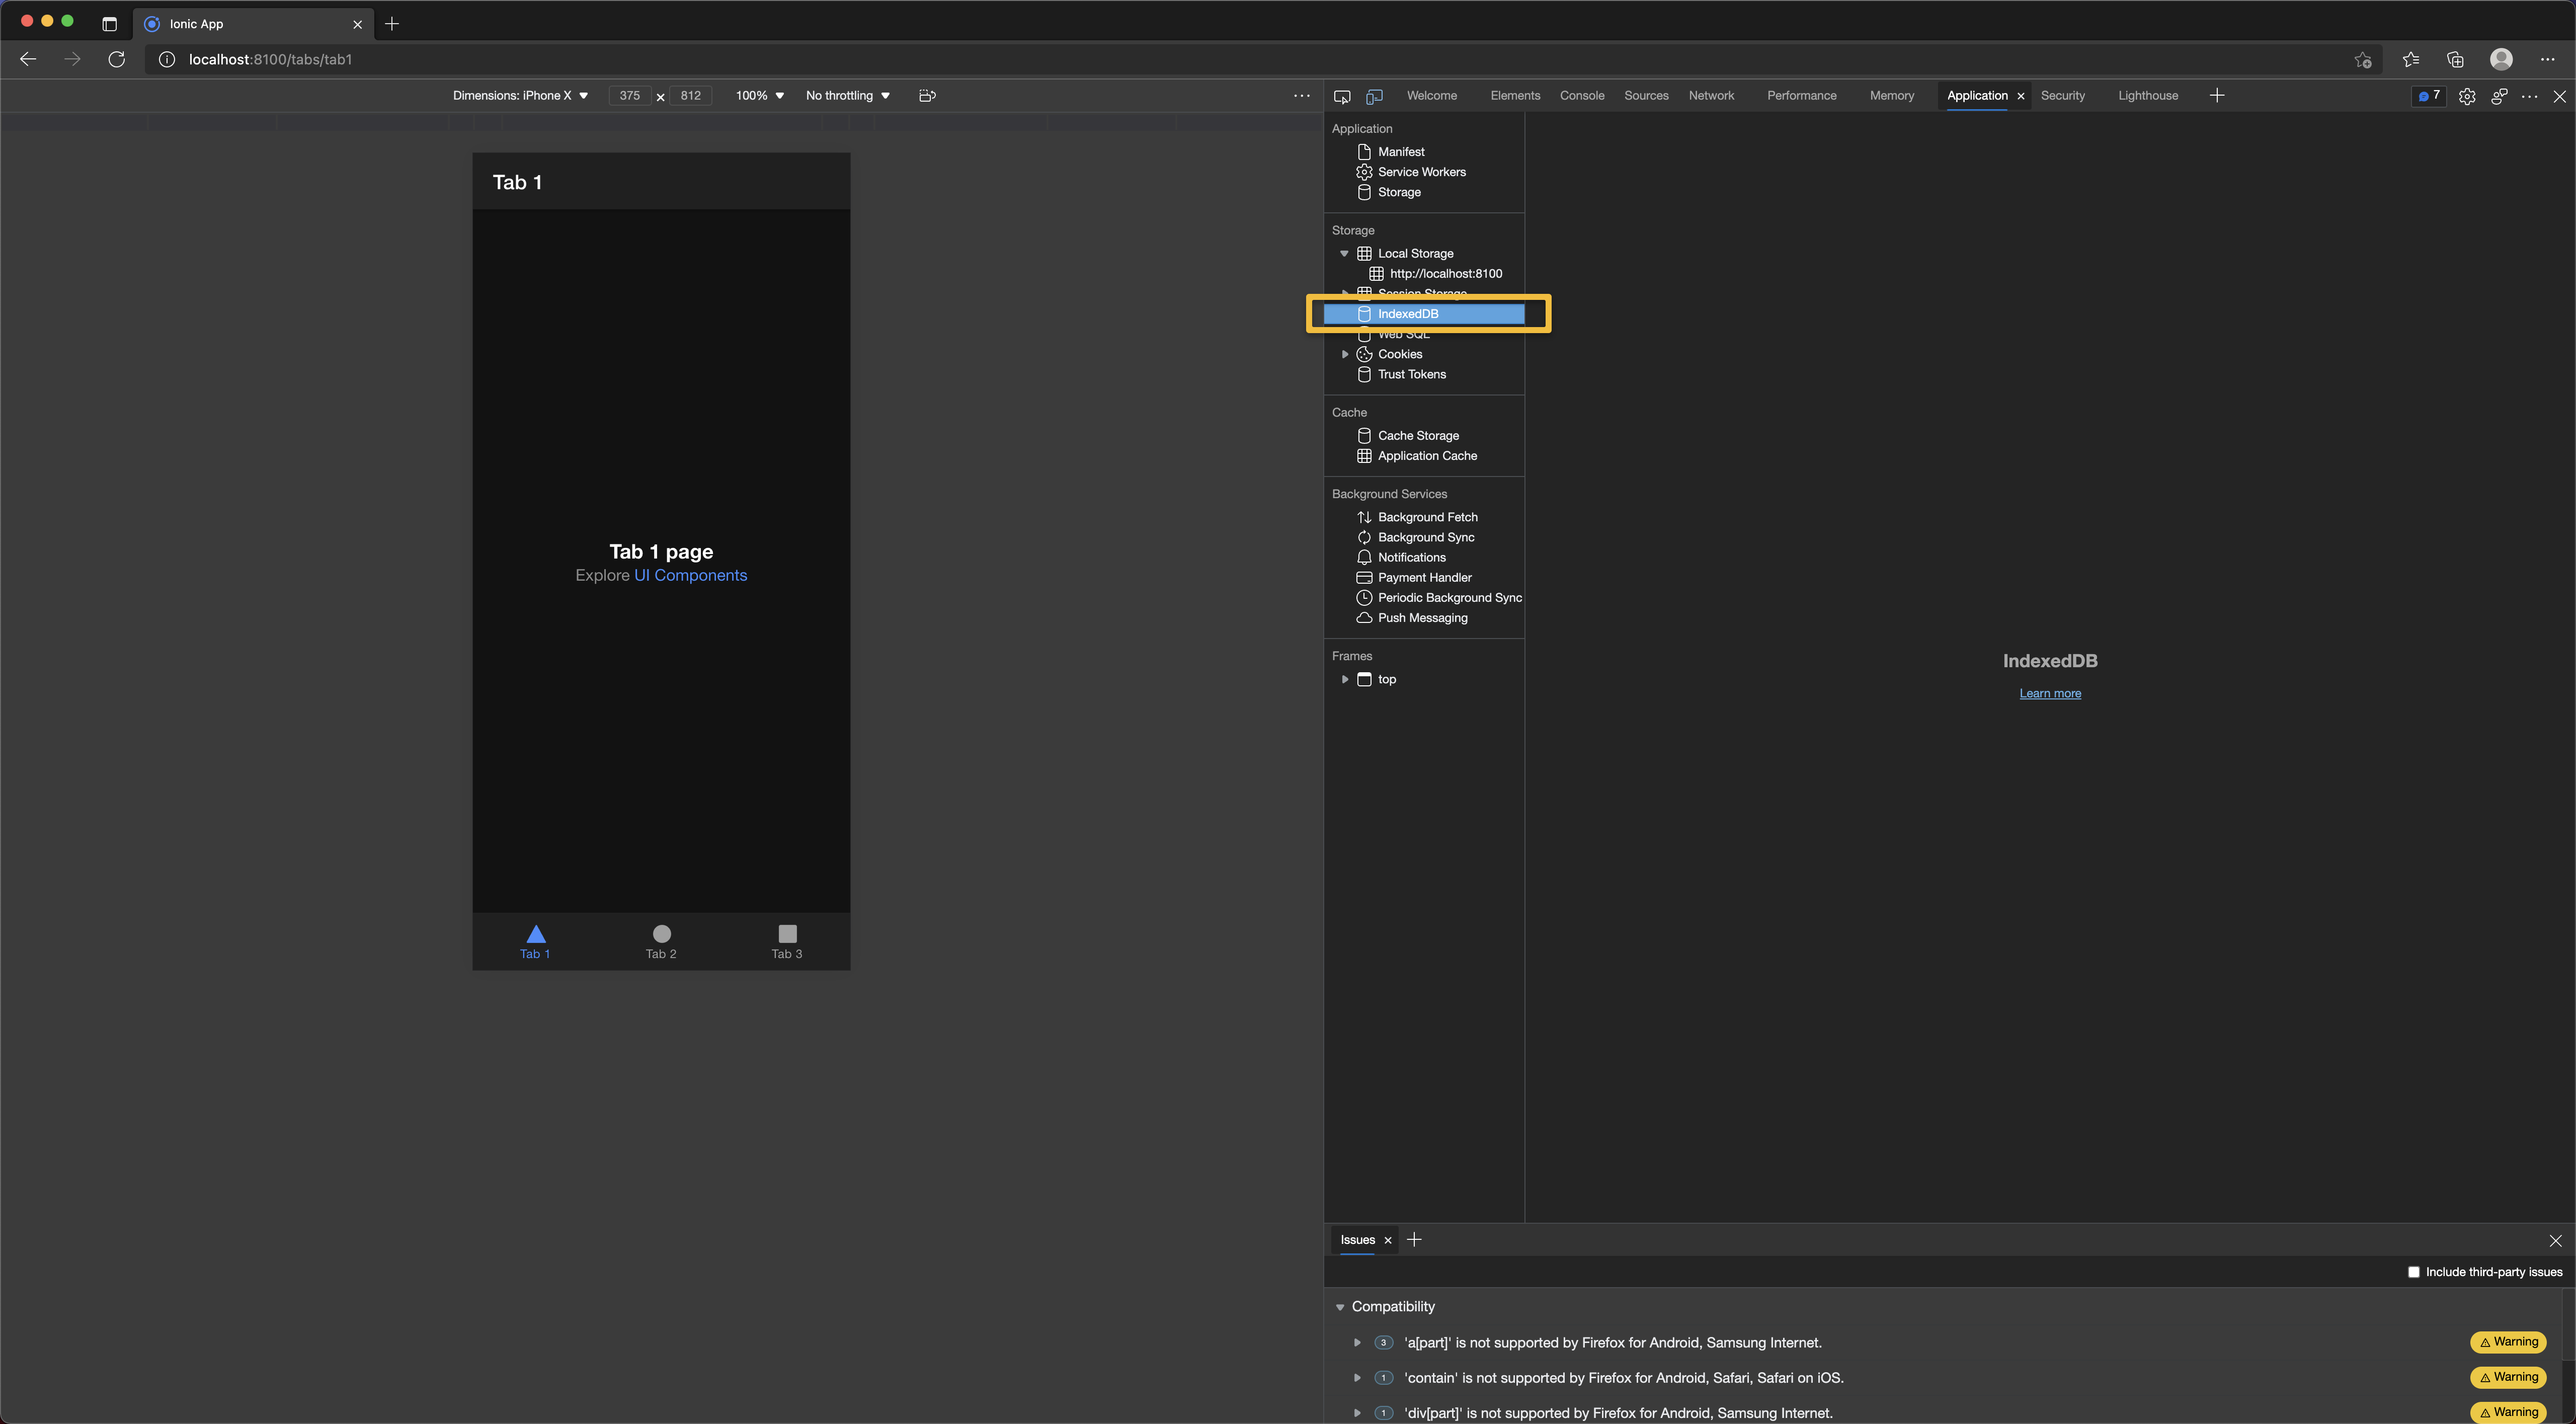
Task: Select Cache Storage item
Action: 1417,435
